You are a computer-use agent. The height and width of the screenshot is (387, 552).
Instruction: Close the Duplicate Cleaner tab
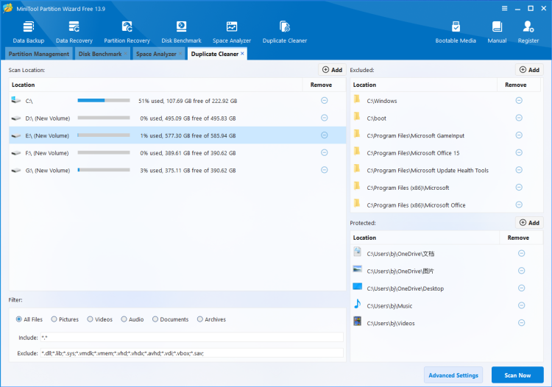tap(242, 54)
